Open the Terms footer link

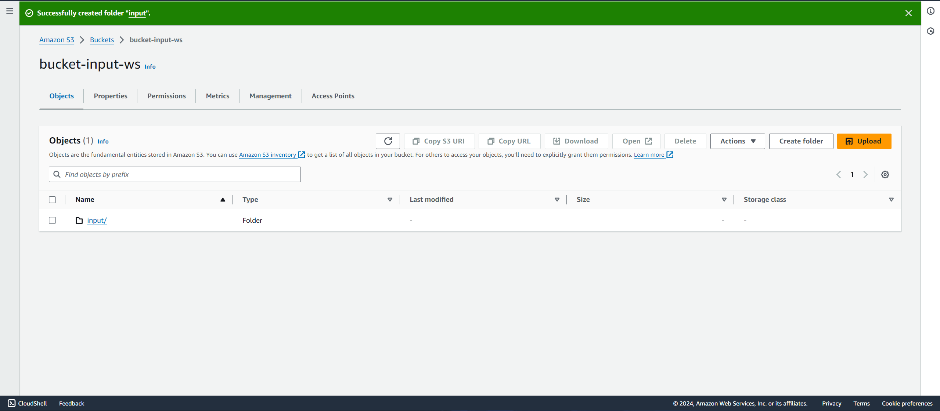(x=861, y=403)
